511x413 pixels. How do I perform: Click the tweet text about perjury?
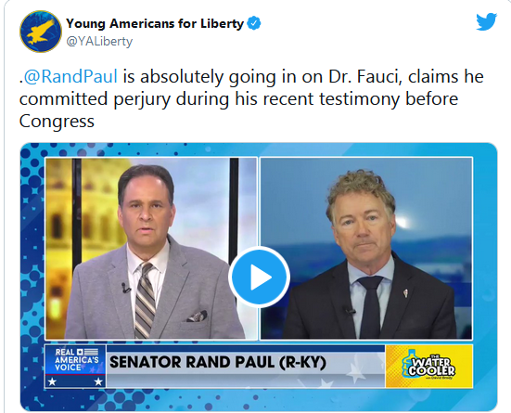[251, 99]
